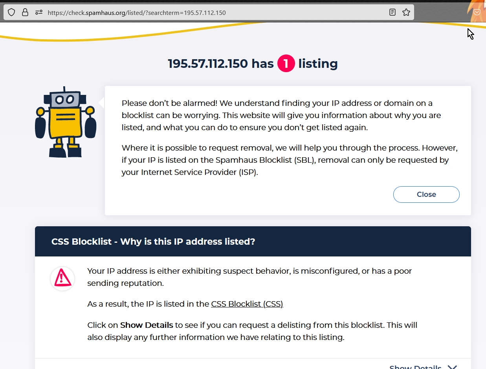Click the 195.57.112.150 listing heading
Viewport: 486px width, 369px height.
pos(253,64)
